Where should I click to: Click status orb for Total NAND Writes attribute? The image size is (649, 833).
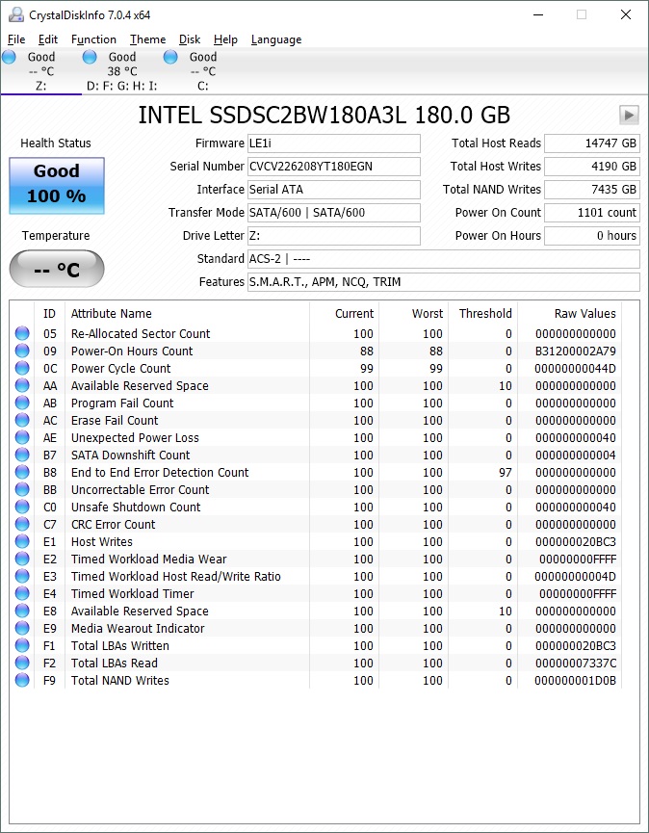[22, 681]
